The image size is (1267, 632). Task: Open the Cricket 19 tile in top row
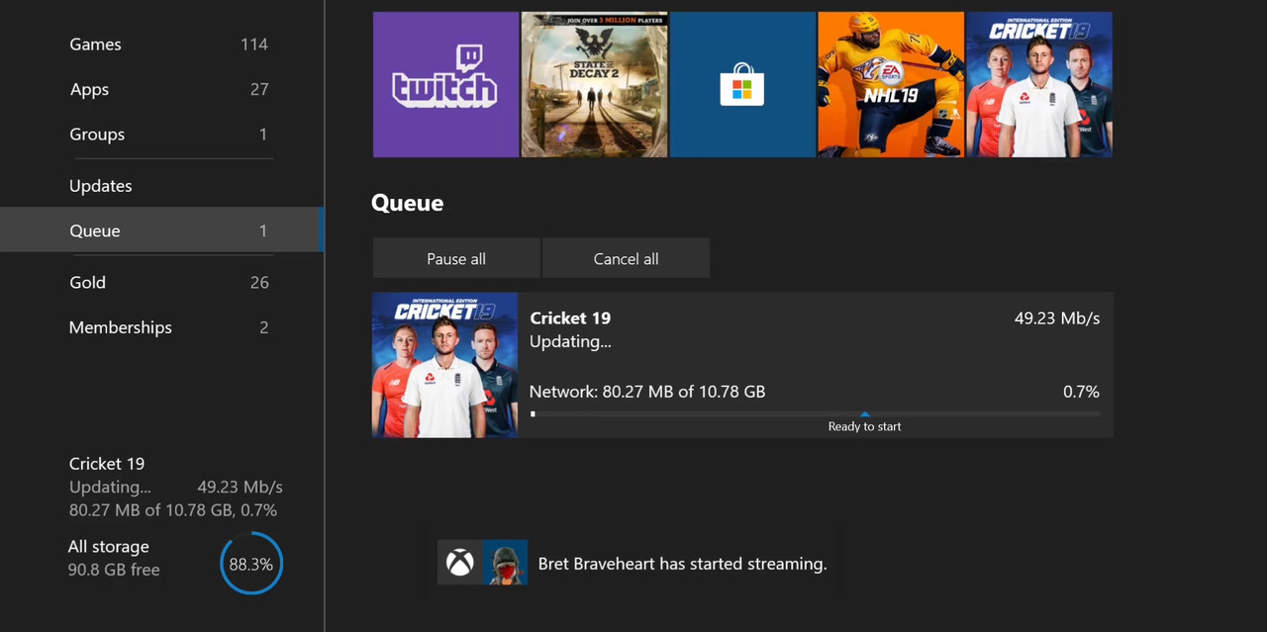1039,84
